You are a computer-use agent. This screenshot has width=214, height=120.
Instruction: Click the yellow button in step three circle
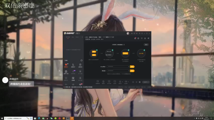125,53
